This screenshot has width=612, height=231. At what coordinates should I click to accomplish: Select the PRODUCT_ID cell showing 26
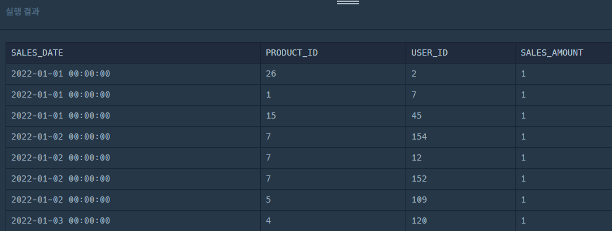[x=333, y=73]
